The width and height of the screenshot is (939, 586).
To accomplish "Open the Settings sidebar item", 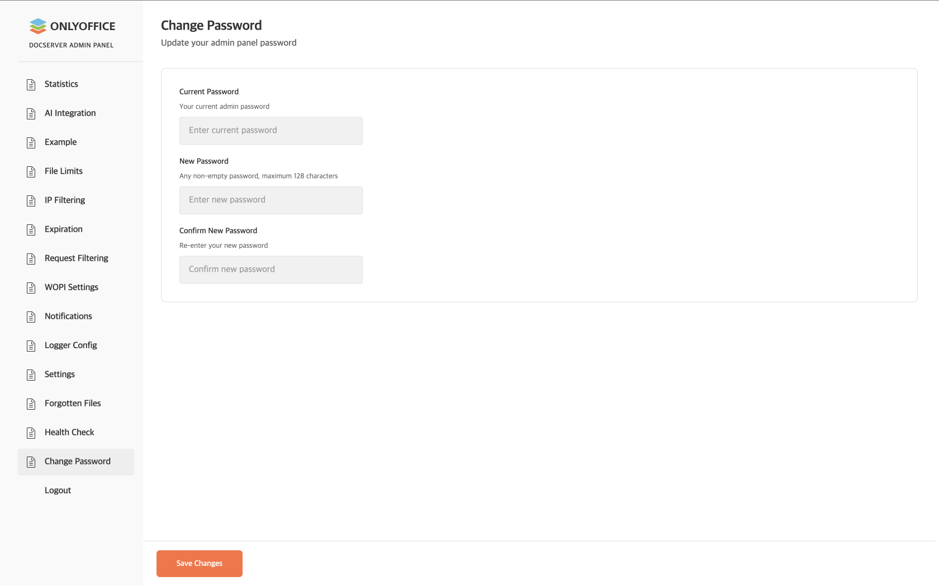I will point(59,374).
